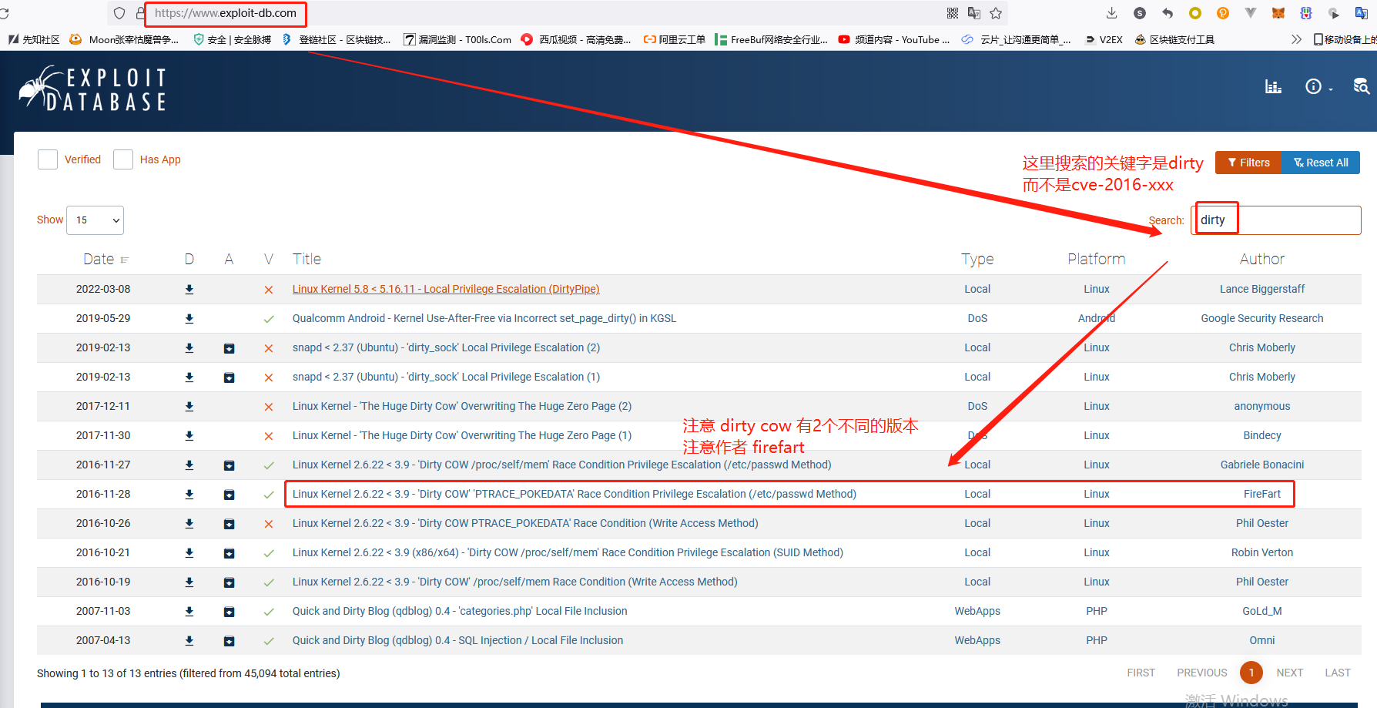Download the FireFart Dirty COW exploit
This screenshot has width=1377, height=708.
(x=189, y=495)
